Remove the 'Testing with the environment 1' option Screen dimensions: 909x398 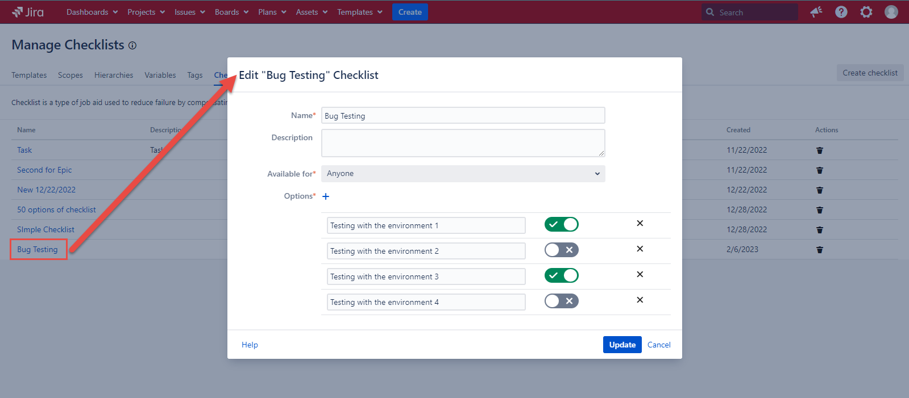coord(640,223)
